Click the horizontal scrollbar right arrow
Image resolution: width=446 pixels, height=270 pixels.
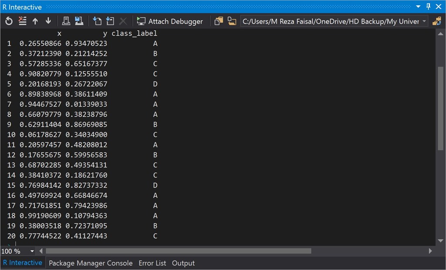(x=430, y=251)
